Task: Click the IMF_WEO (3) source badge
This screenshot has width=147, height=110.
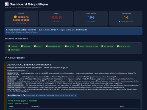Action: coord(107,46)
